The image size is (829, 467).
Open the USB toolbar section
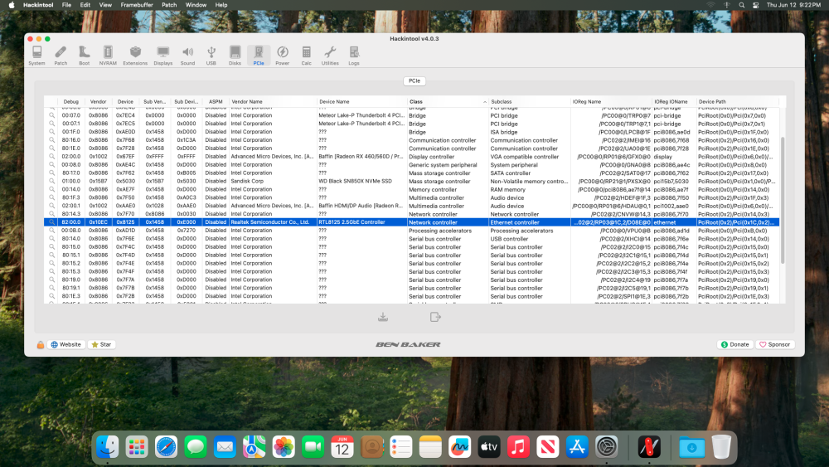(x=211, y=56)
